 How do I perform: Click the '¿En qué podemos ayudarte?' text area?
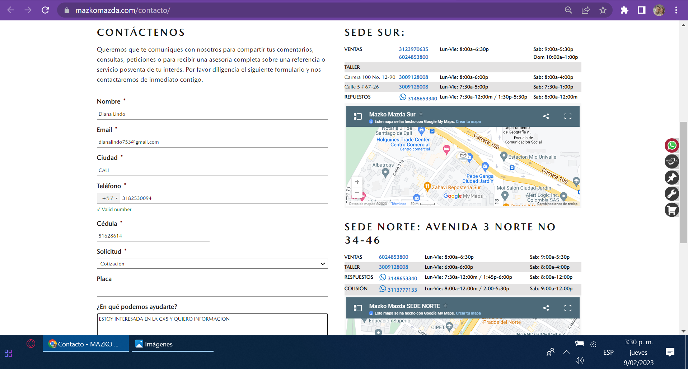point(212,325)
